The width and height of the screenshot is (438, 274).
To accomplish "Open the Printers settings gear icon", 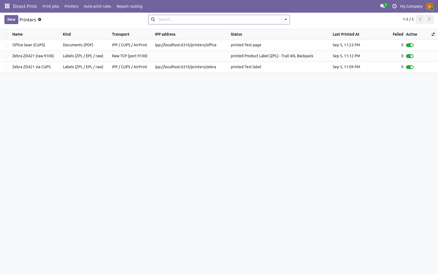I will pyautogui.click(x=40, y=19).
